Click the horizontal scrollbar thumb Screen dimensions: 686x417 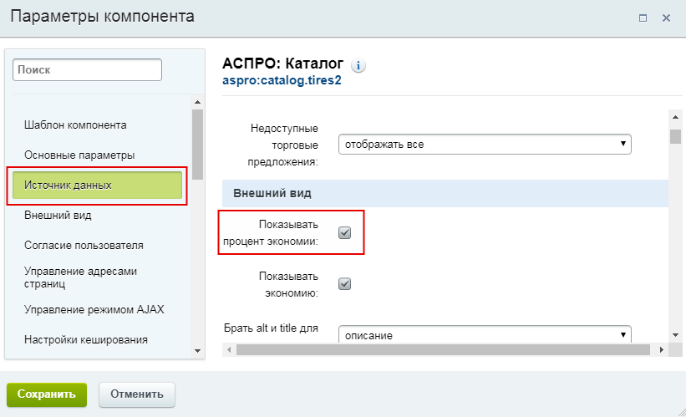coord(443,349)
